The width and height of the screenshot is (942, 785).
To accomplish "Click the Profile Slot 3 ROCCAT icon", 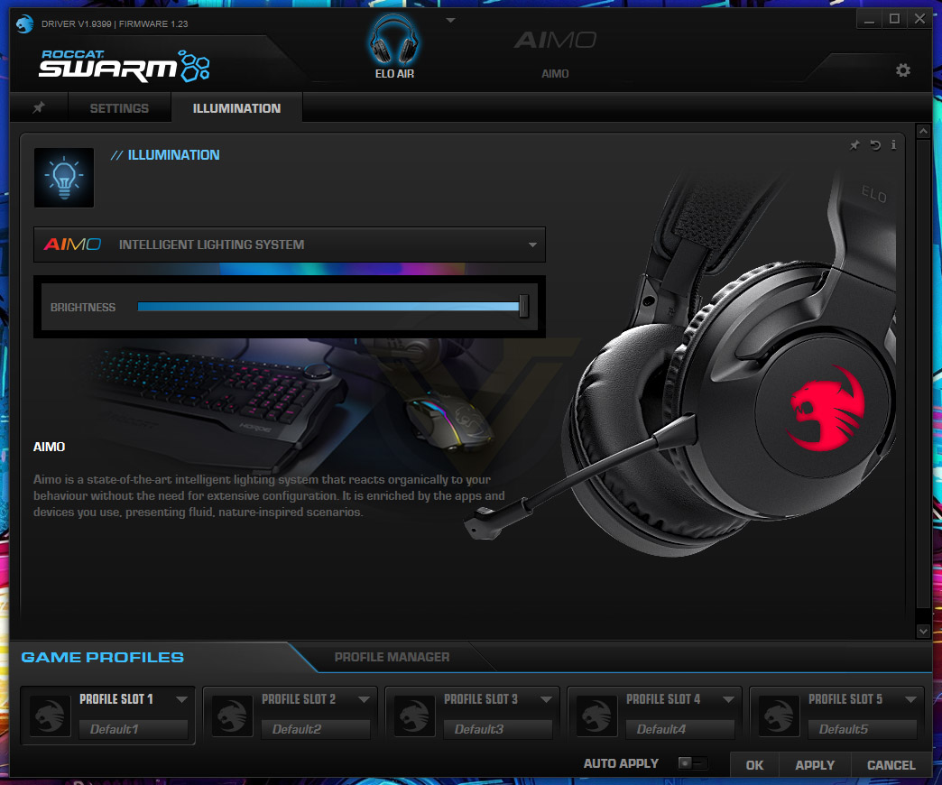I will tap(414, 716).
